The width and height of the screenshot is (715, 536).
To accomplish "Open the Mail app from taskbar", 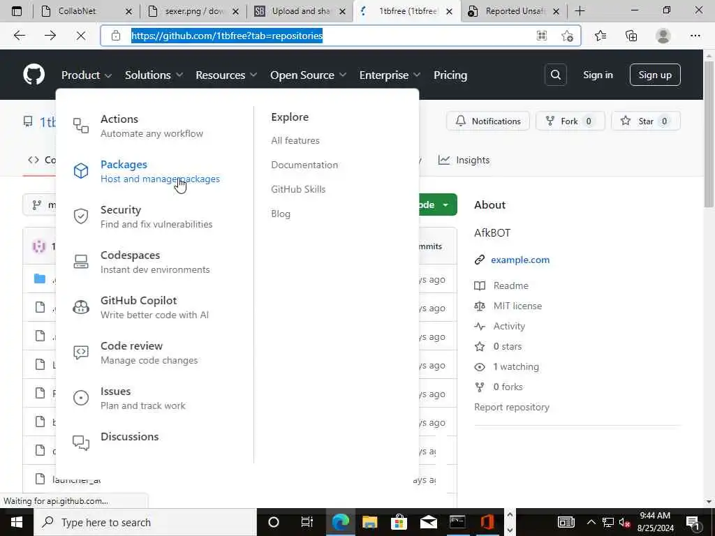I will click(428, 522).
